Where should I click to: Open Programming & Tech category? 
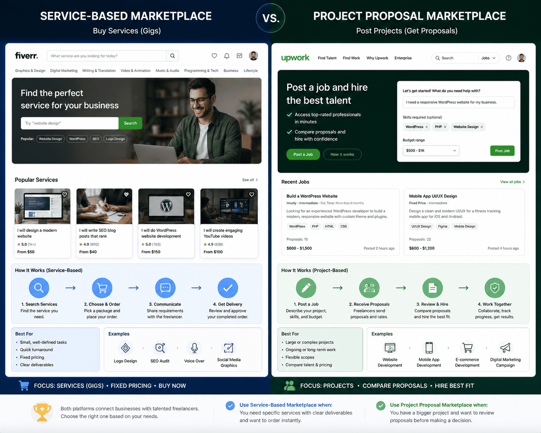tap(201, 71)
